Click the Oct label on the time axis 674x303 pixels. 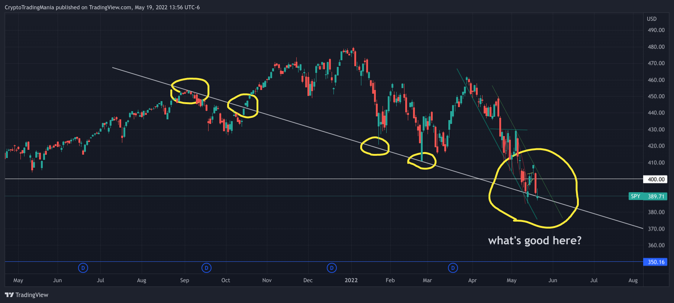pyautogui.click(x=226, y=280)
